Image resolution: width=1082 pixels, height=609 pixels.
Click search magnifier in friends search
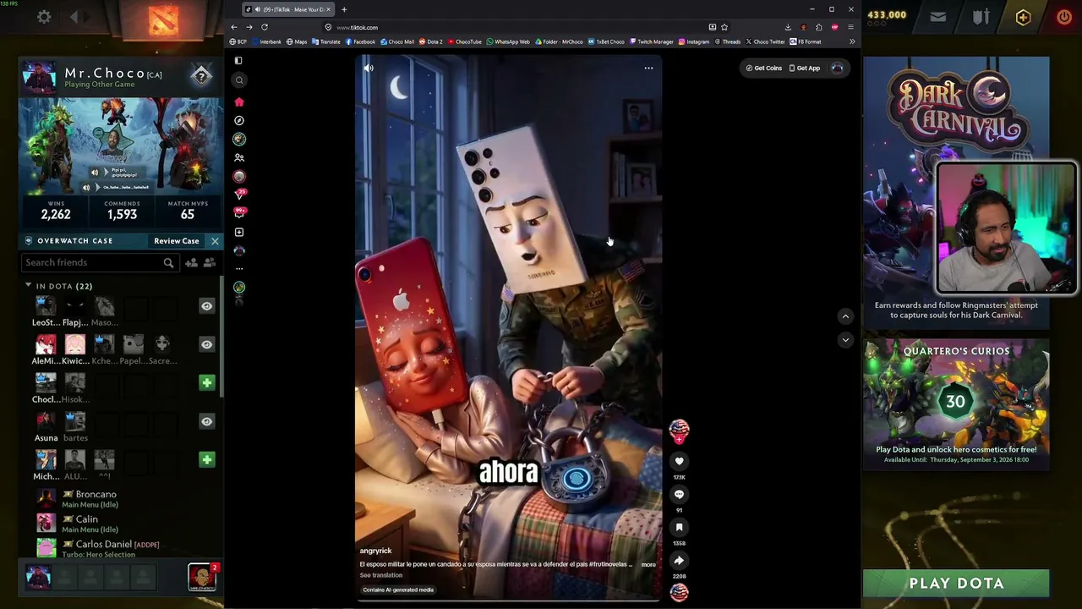coord(168,263)
